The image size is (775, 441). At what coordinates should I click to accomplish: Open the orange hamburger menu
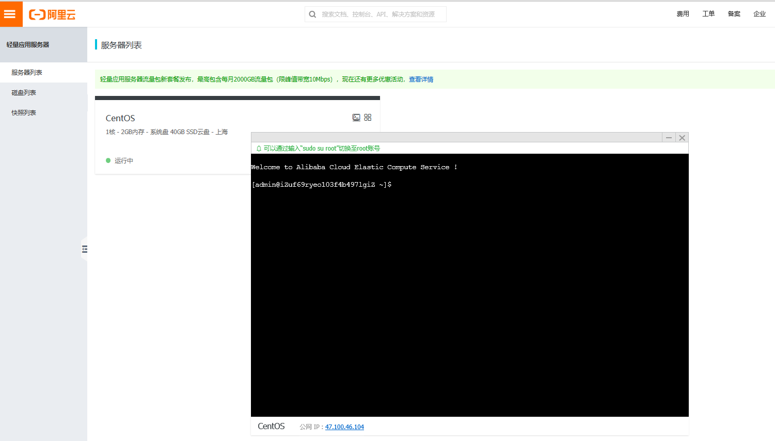pyautogui.click(x=11, y=14)
